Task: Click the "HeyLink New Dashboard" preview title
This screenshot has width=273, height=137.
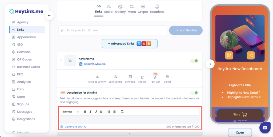Action: coord(240,69)
